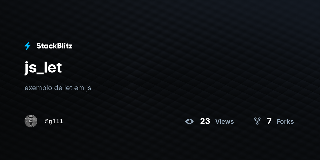Open the js_let project title
The image size is (320, 160).
tap(43, 68)
